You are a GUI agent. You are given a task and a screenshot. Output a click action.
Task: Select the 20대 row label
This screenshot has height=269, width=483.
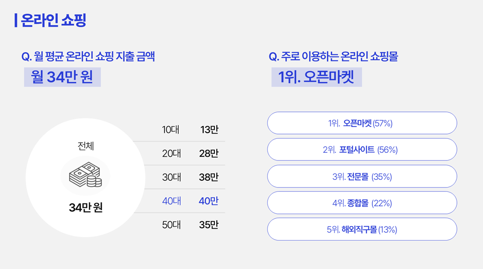coord(171,153)
